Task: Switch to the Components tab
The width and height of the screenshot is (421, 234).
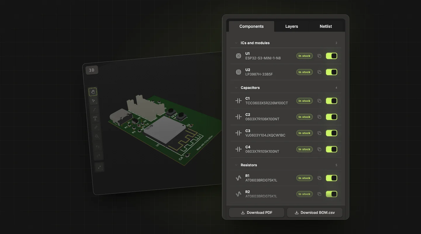Action: coord(251,26)
